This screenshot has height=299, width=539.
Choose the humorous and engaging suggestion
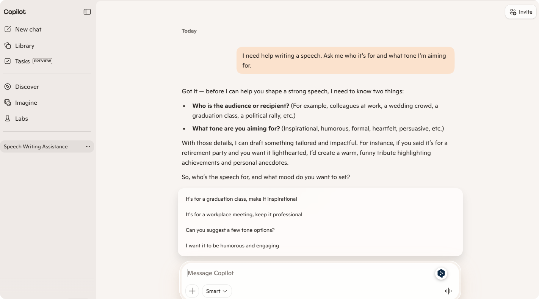coord(232,245)
